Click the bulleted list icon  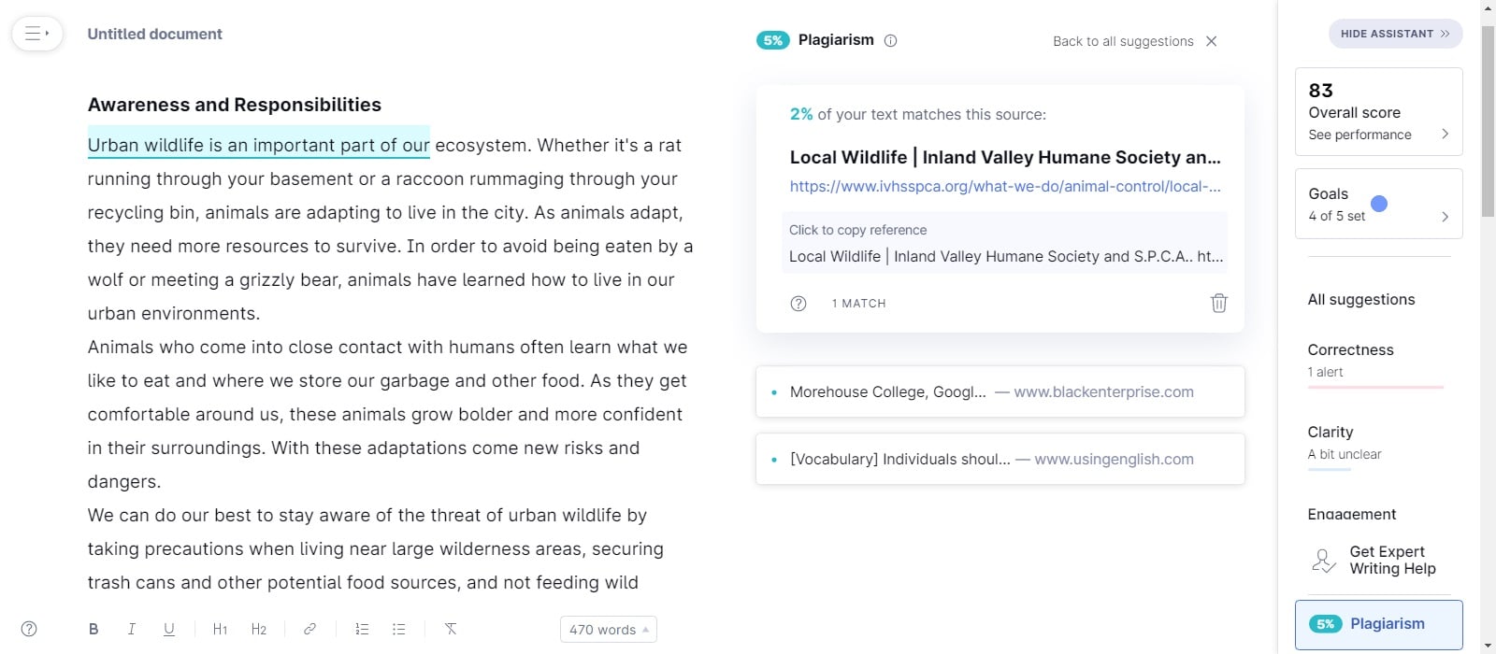[399, 629]
